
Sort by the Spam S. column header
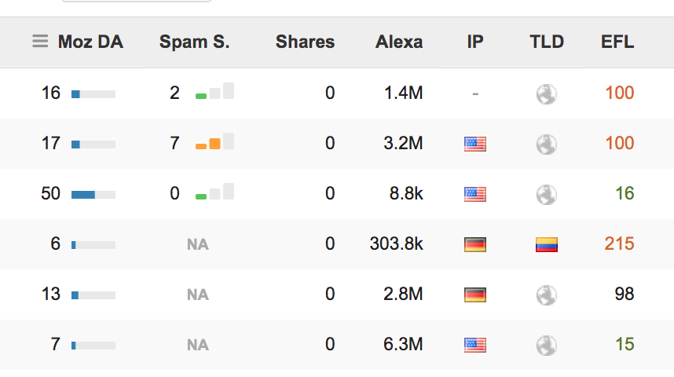coord(194,42)
